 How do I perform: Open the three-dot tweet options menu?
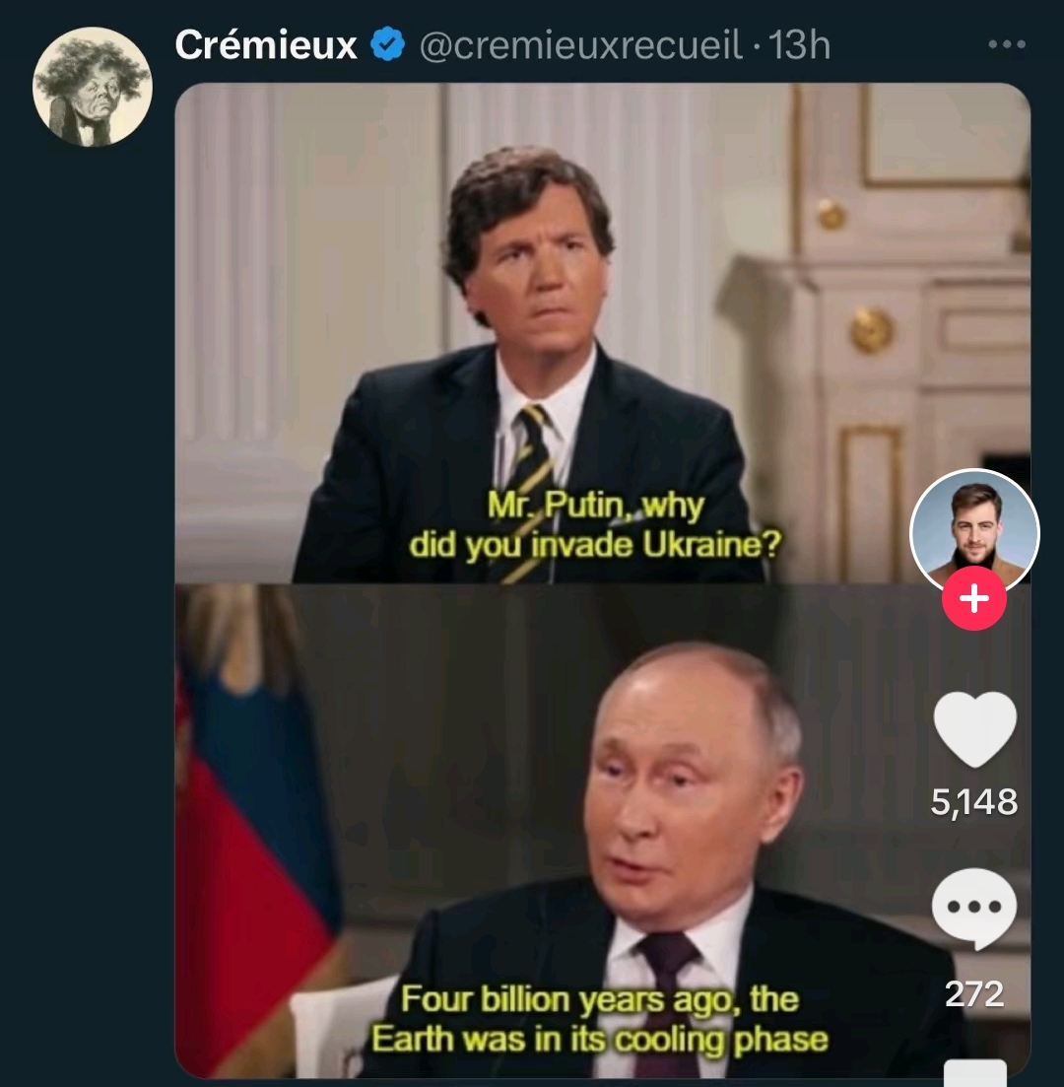click(x=1007, y=44)
